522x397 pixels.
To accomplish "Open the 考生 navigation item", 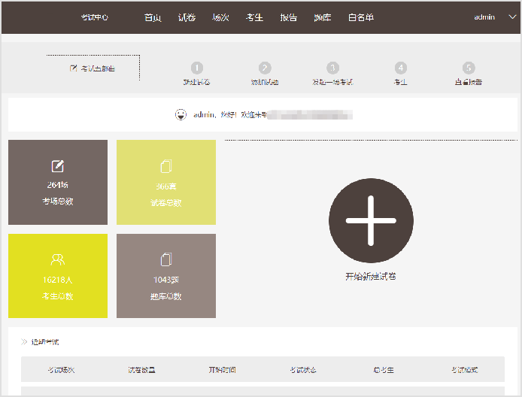I will [x=254, y=17].
